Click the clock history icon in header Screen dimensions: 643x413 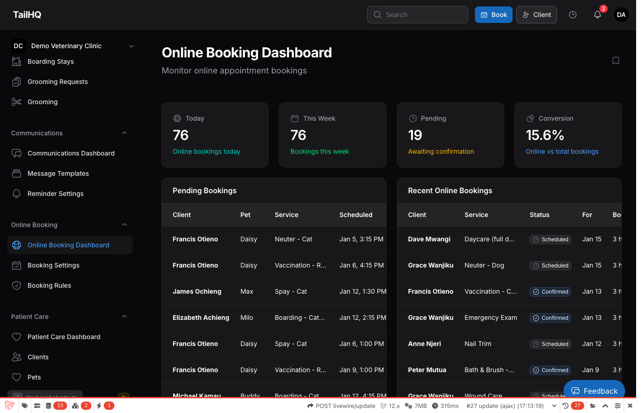tap(573, 15)
